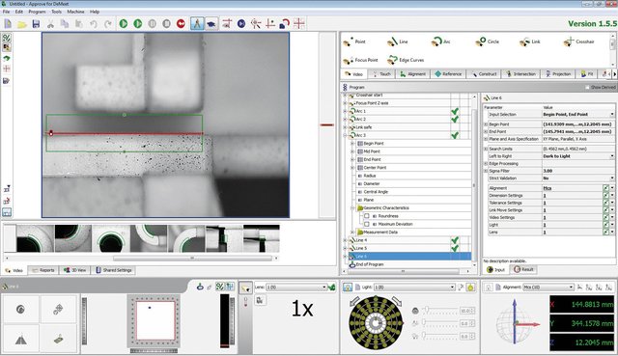Toggle the checkbox in Light parameter row
This screenshot has height=356, width=618.
(x=605, y=225)
